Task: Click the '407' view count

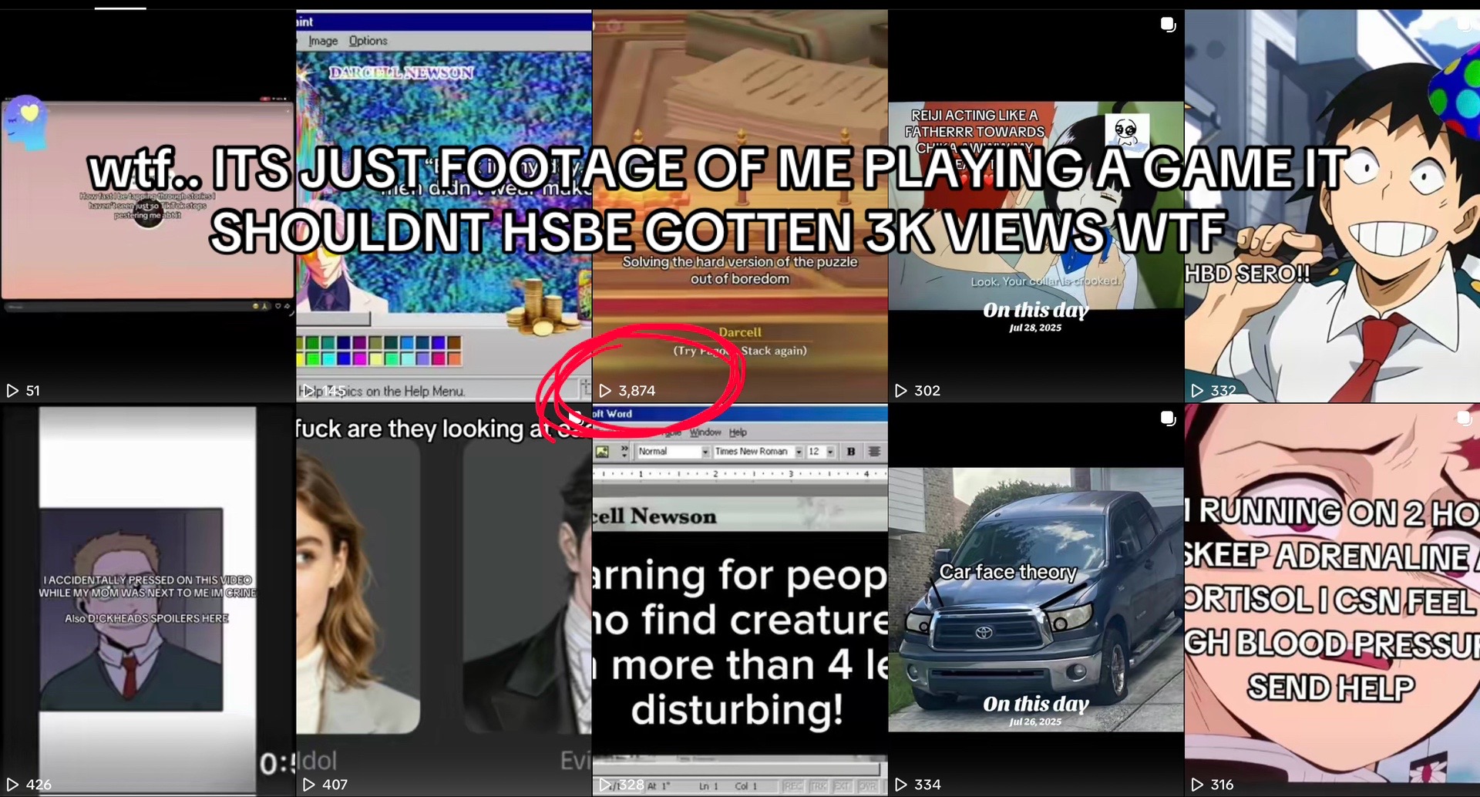Action: [335, 785]
